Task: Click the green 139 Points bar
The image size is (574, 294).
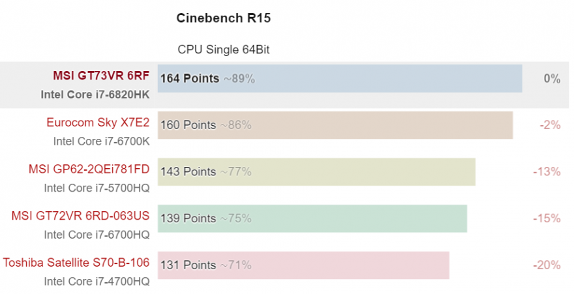Action: (312, 218)
